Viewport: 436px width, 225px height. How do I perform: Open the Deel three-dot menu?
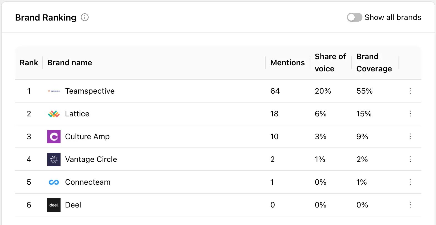click(410, 205)
